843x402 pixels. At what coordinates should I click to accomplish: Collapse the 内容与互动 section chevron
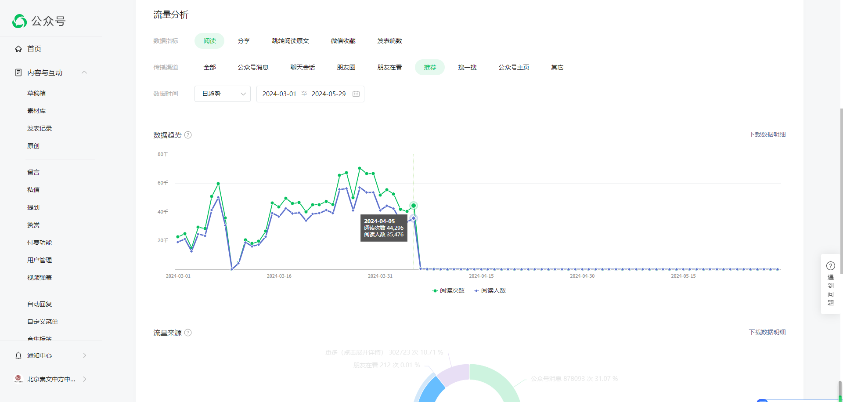(x=84, y=72)
